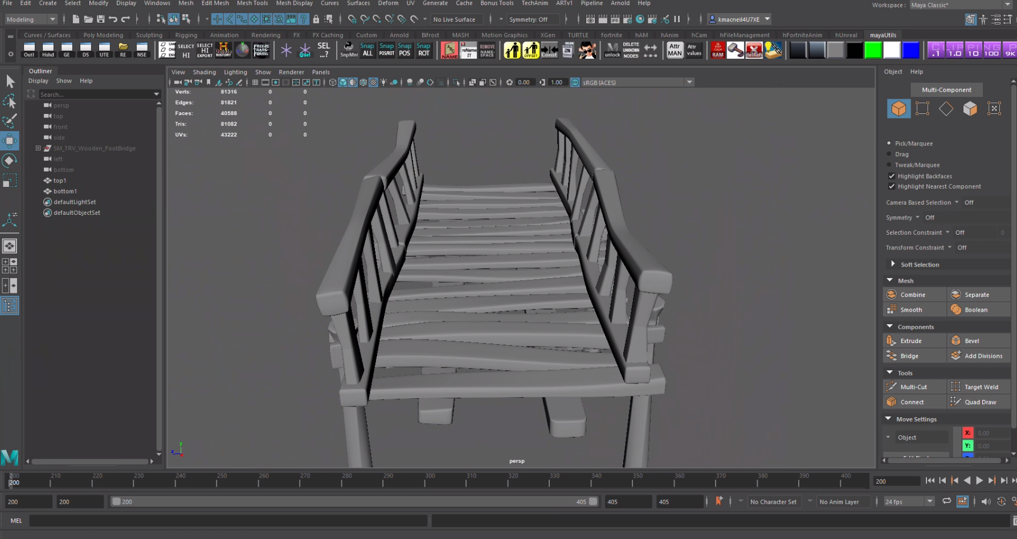Expand SM_TRV_Wooden_FootBridge in the Outliner
This screenshot has height=539, width=1017.
point(39,148)
